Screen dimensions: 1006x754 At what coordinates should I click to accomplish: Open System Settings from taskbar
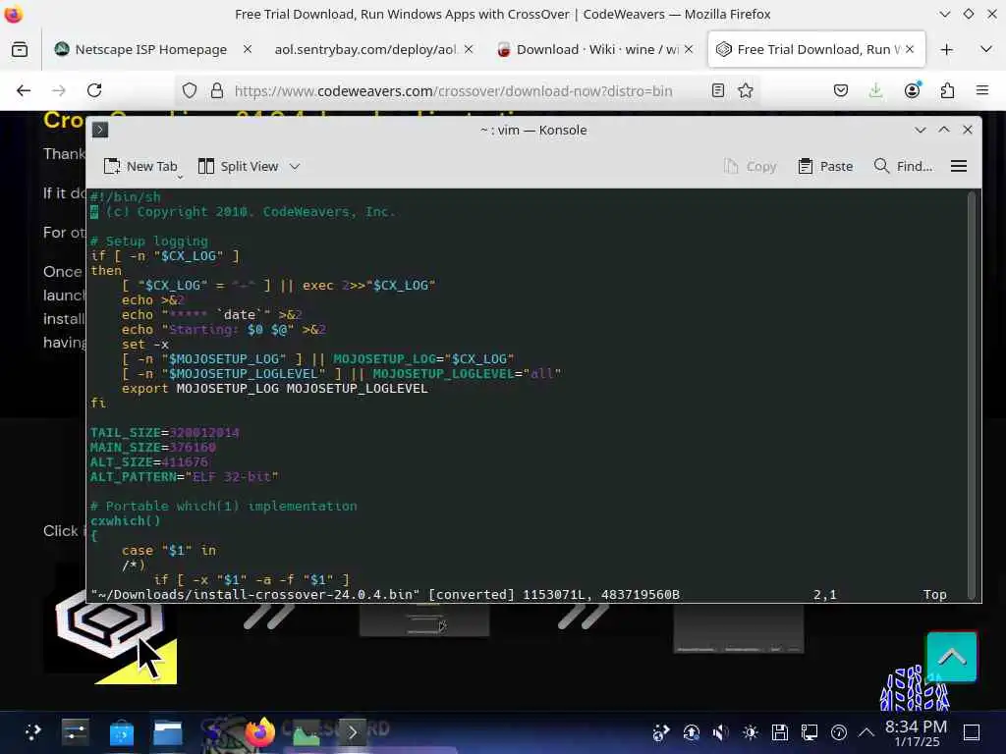tap(76, 732)
